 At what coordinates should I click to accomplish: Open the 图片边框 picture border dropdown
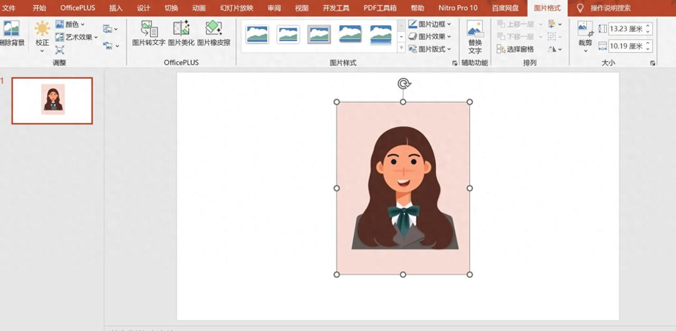(430, 24)
